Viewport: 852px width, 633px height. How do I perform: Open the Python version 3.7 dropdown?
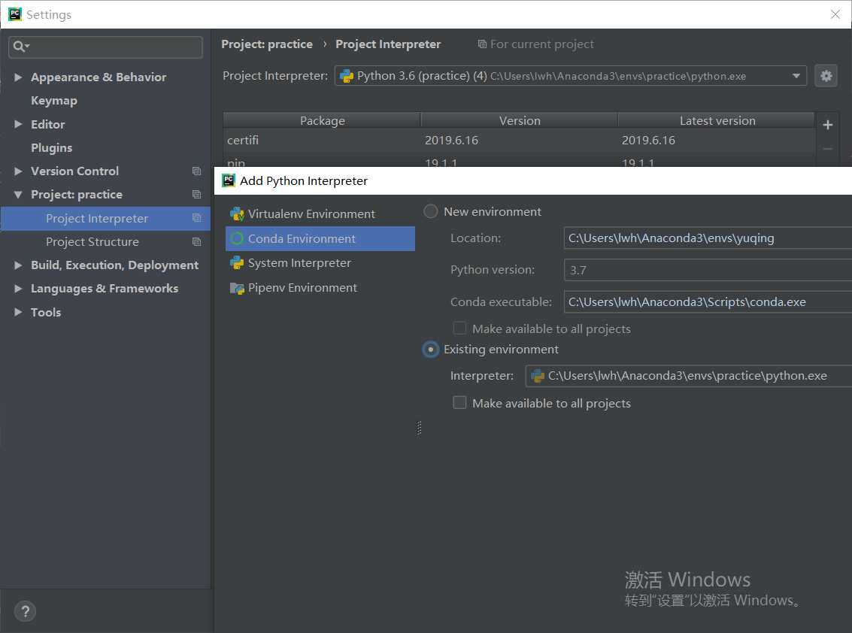point(708,270)
